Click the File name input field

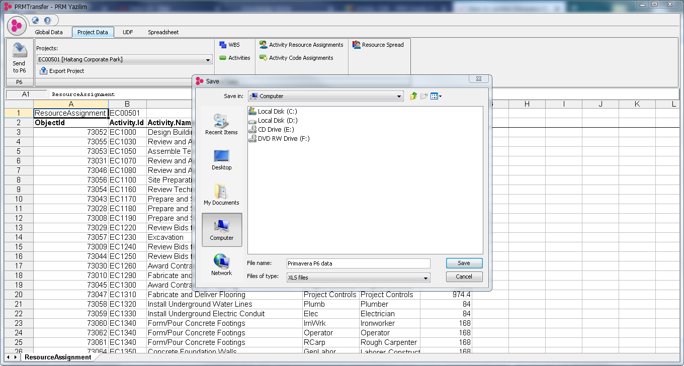358,263
